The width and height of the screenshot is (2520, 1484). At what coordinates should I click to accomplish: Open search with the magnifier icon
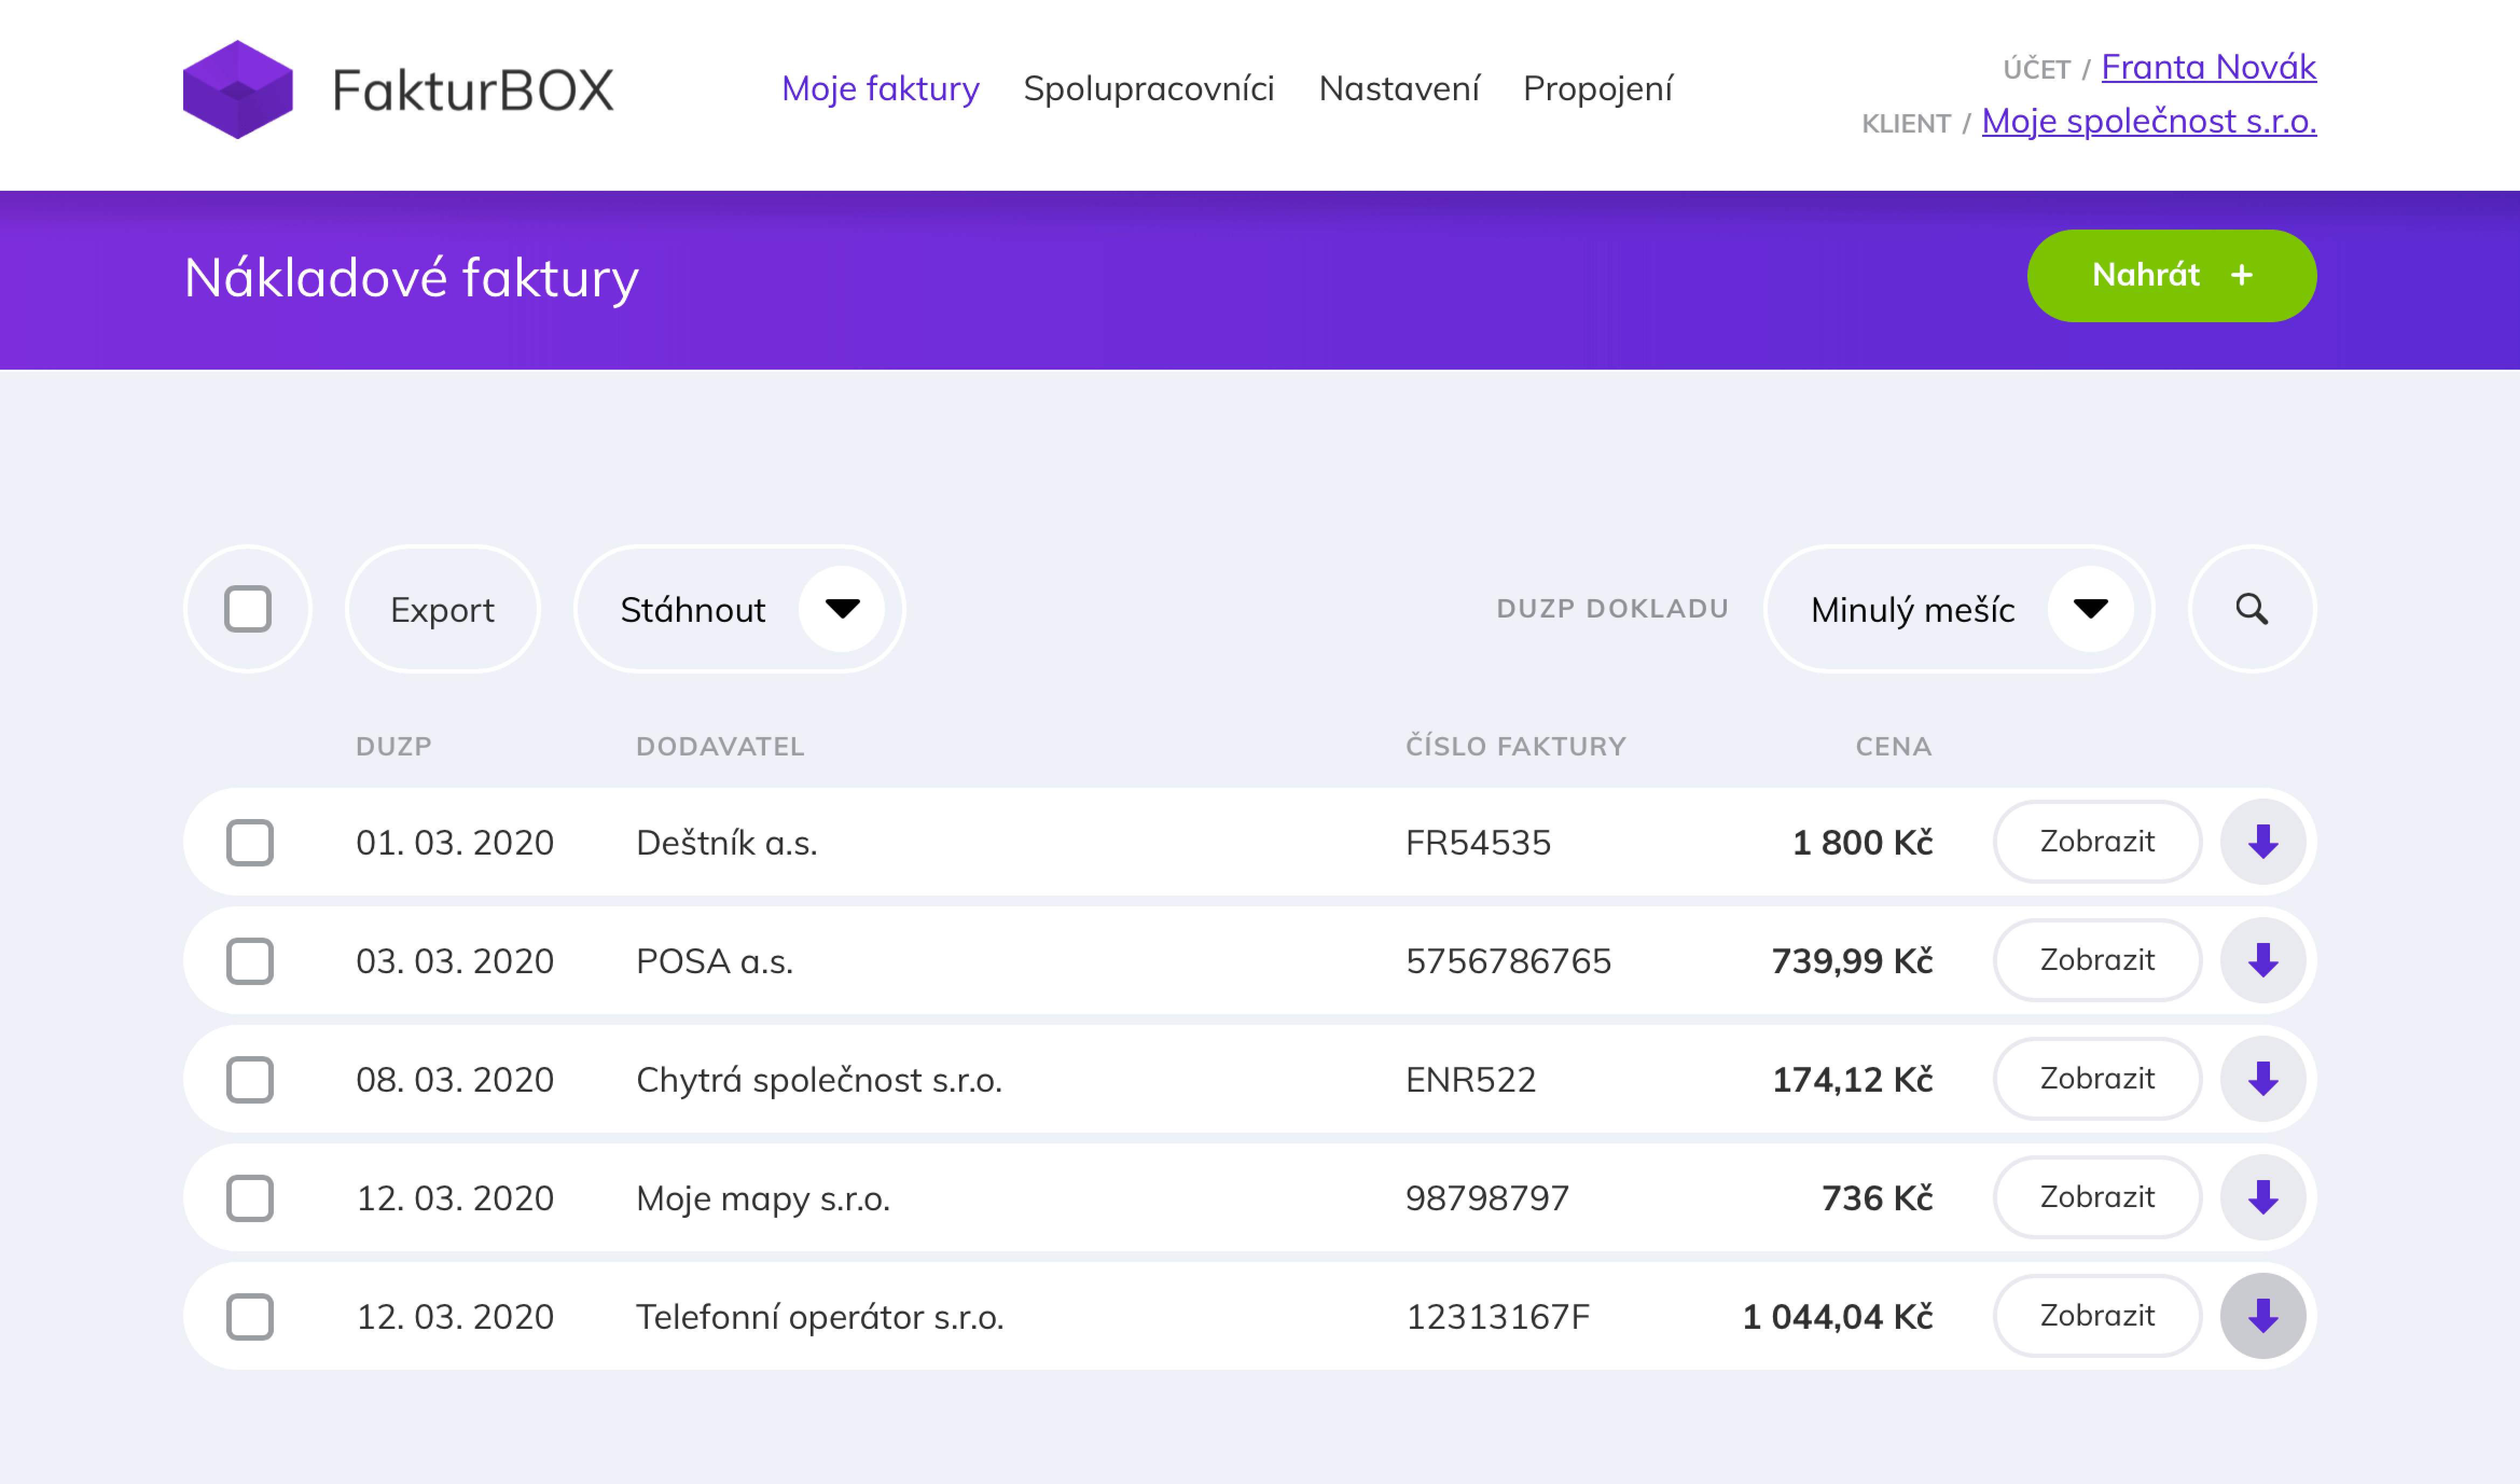2252,609
